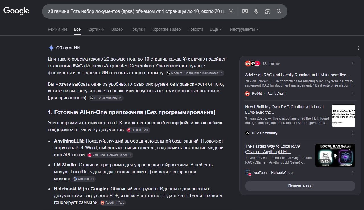This screenshot has height=210, width=364.
Task: Play the LOCAL RAG Setup video thumbnail
Action: tap(335, 155)
